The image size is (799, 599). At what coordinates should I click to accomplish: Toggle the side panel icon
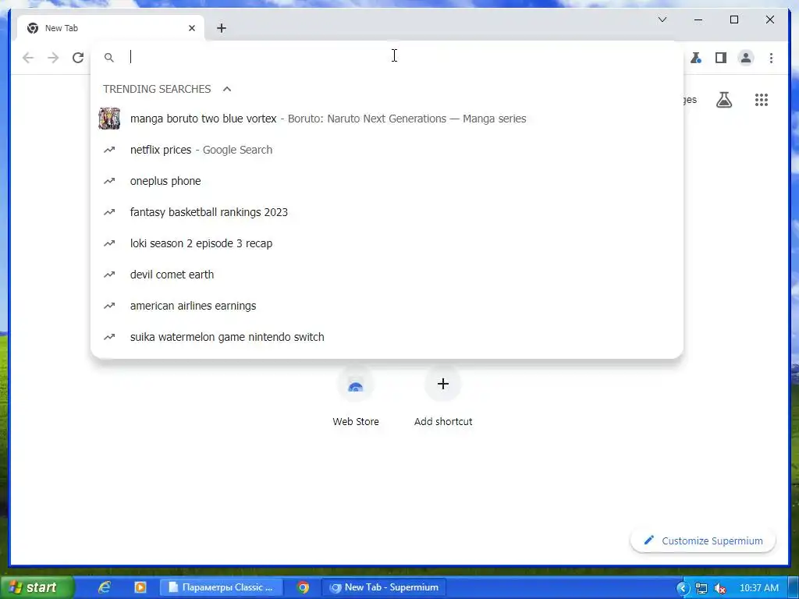tap(720, 58)
